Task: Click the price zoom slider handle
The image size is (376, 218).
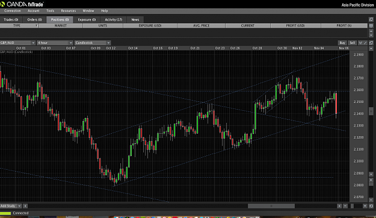Action: coord(371,184)
